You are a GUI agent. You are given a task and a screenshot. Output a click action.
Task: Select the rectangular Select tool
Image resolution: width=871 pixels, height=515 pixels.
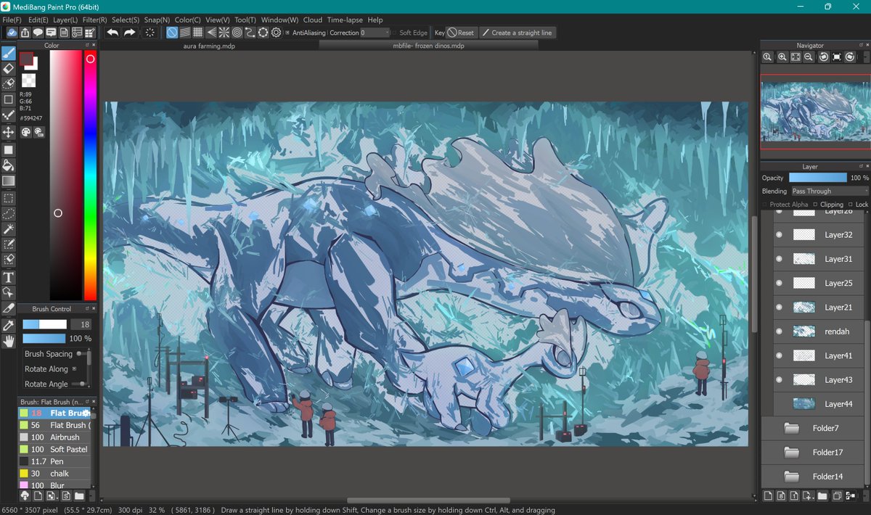tap(9, 197)
